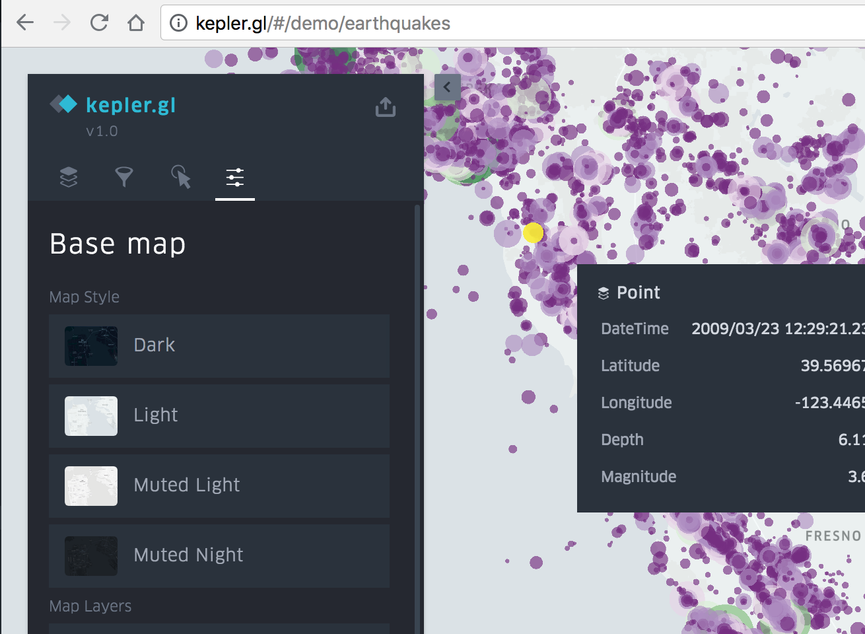Click the export/share button
Image resolution: width=865 pixels, height=634 pixels.
385,106
